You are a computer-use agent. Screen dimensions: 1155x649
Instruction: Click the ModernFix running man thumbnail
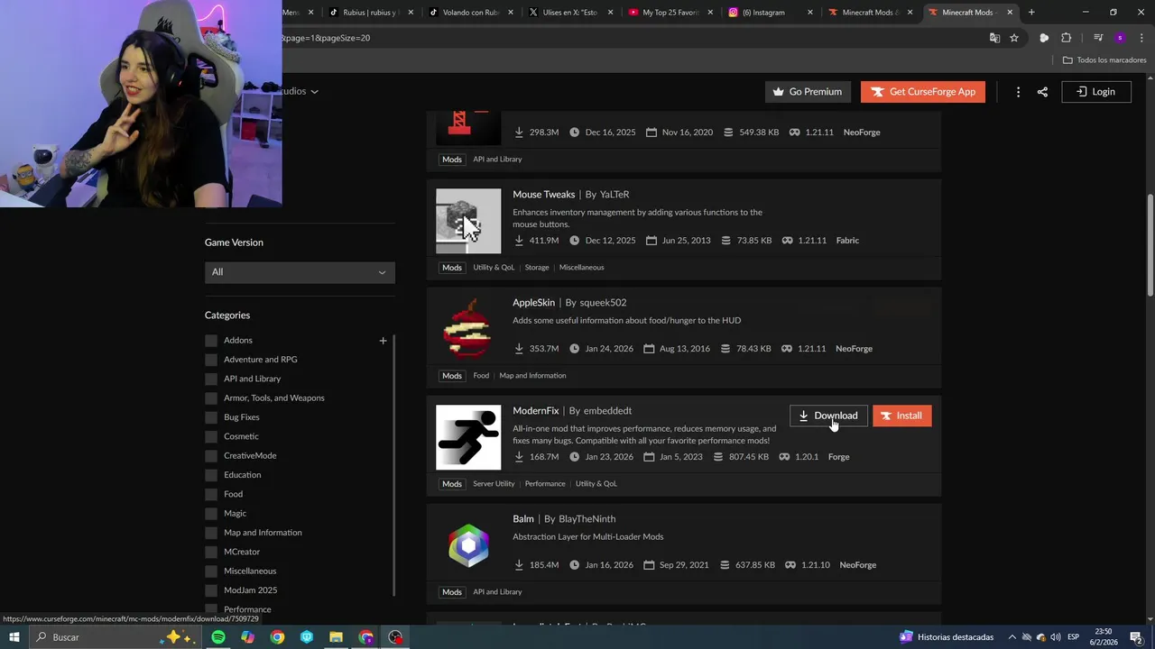click(468, 437)
